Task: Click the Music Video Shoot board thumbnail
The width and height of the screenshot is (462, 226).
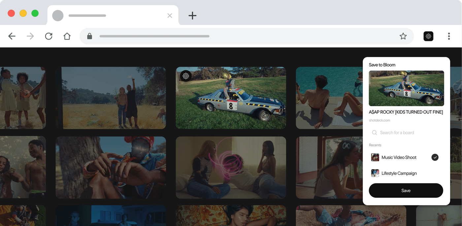Action: point(375,157)
